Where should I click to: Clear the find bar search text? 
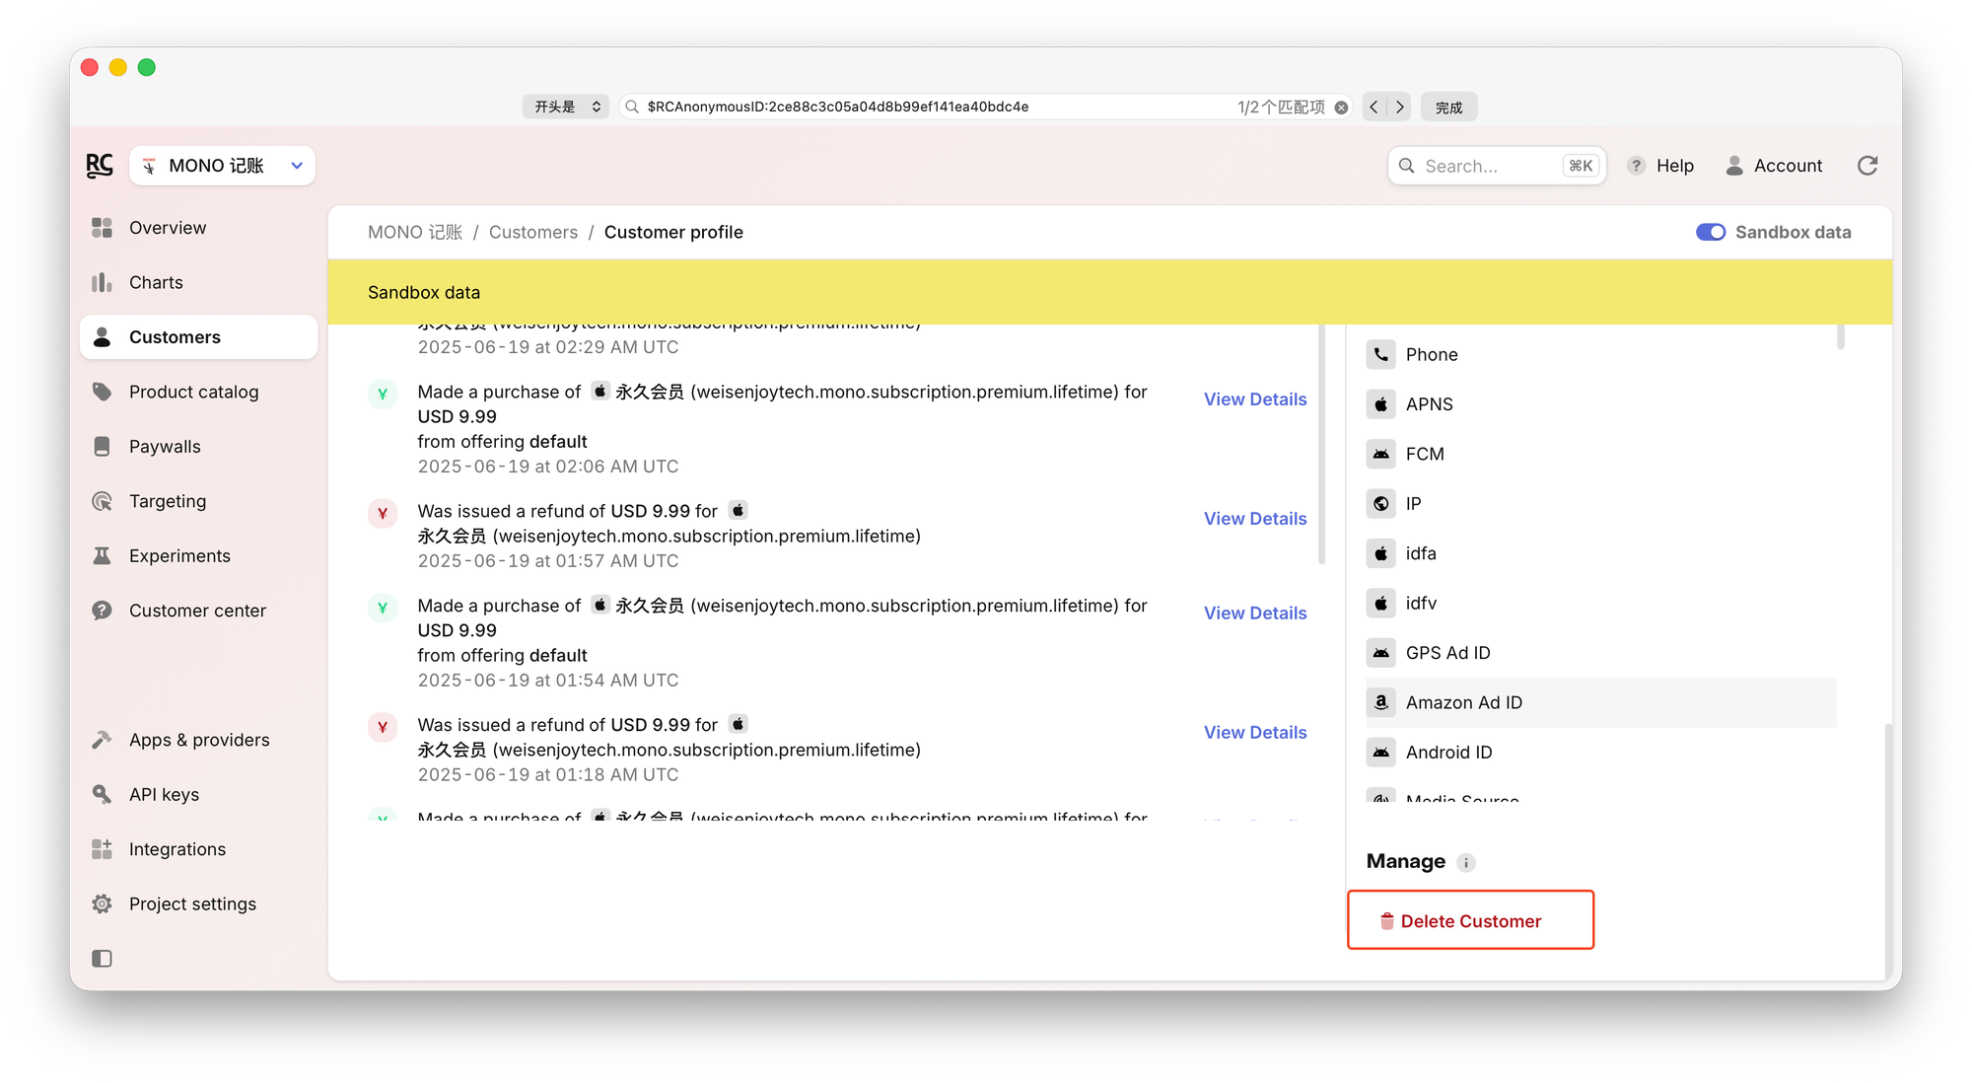pos(1341,108)
